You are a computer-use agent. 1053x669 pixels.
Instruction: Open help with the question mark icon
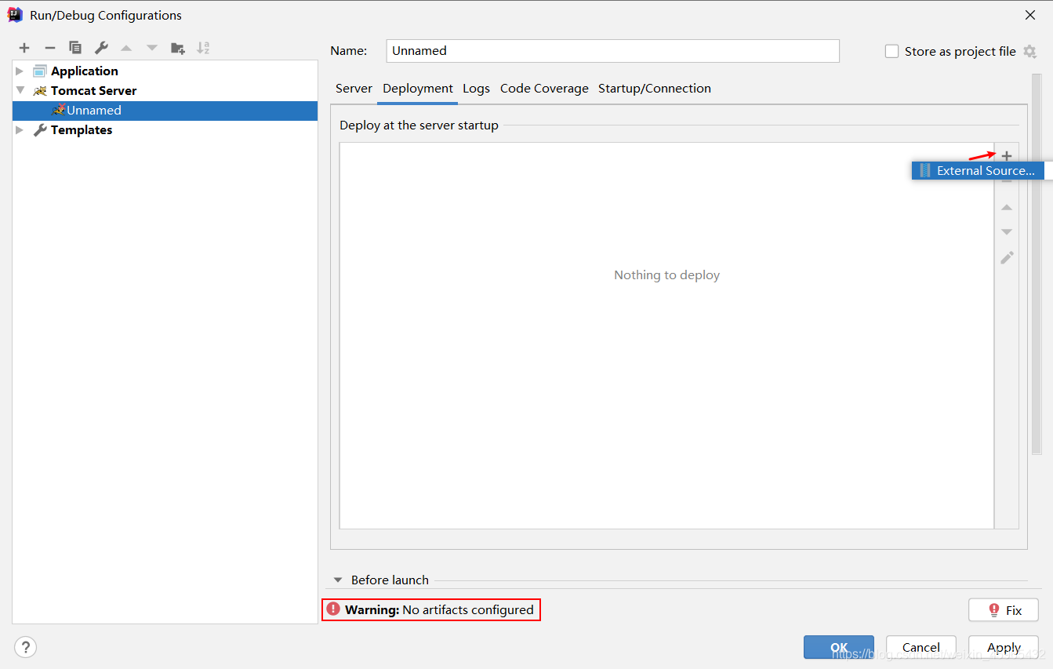coord(25,647)
